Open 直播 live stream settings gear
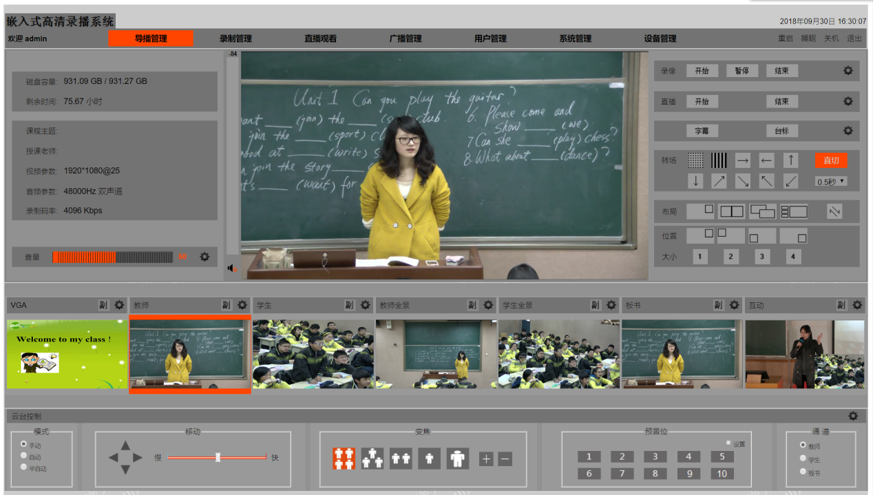Image resolution: width=873 pixels, height=495 pixels. click(x=848, y=101)
